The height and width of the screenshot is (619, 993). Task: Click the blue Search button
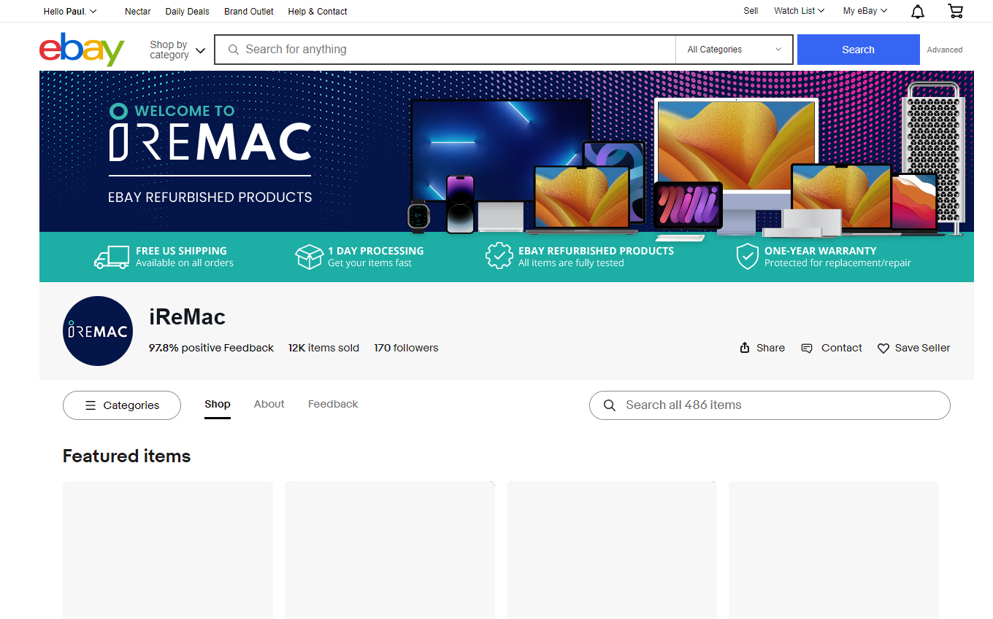(x=858, y=50)
